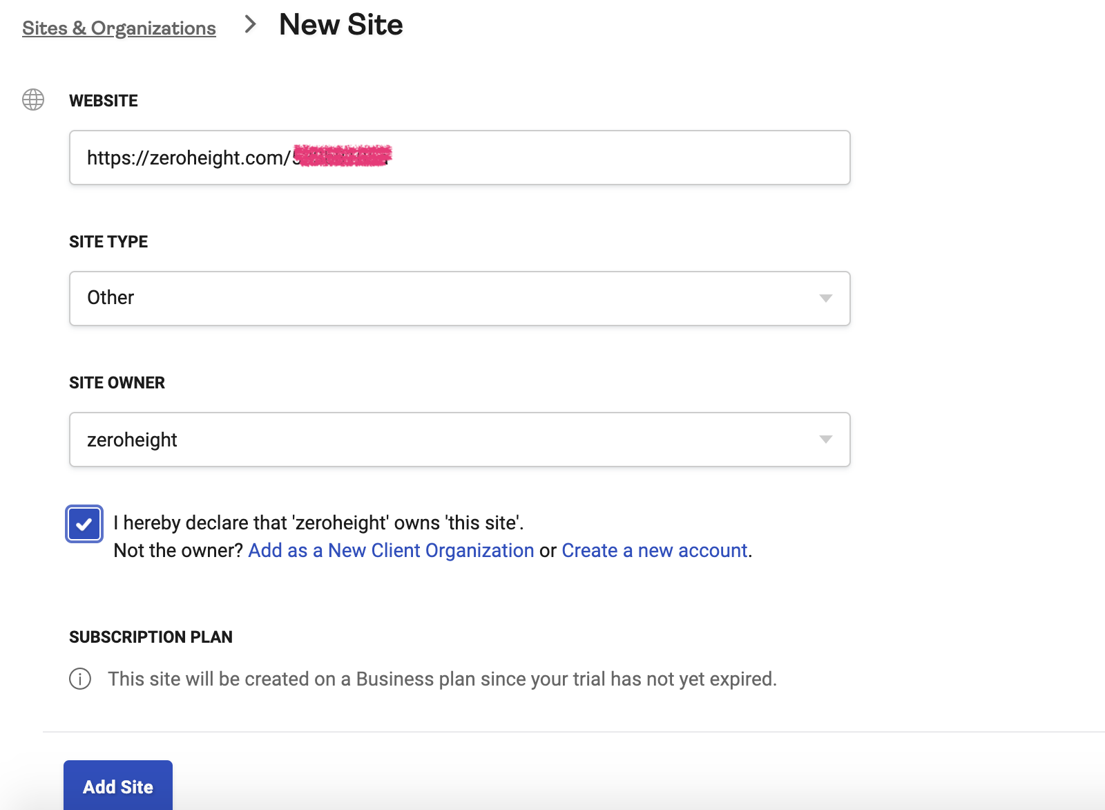
Task: Click the info icon under Subscription Plan
Action: point(80,679)
